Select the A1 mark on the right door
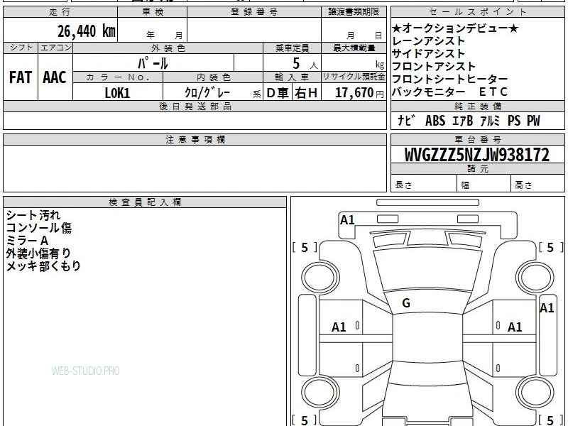Viewport: 568px width, 426px height. coord(515,327)
